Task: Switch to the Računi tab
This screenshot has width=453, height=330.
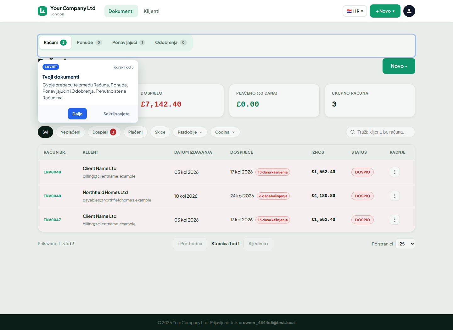Action: tap(55, 42)
